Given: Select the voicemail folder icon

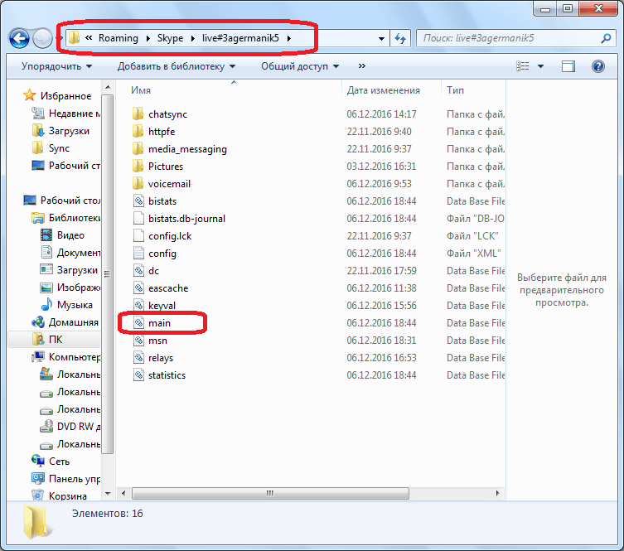Looking at the screenshot, I should click(x=138, y=184).
